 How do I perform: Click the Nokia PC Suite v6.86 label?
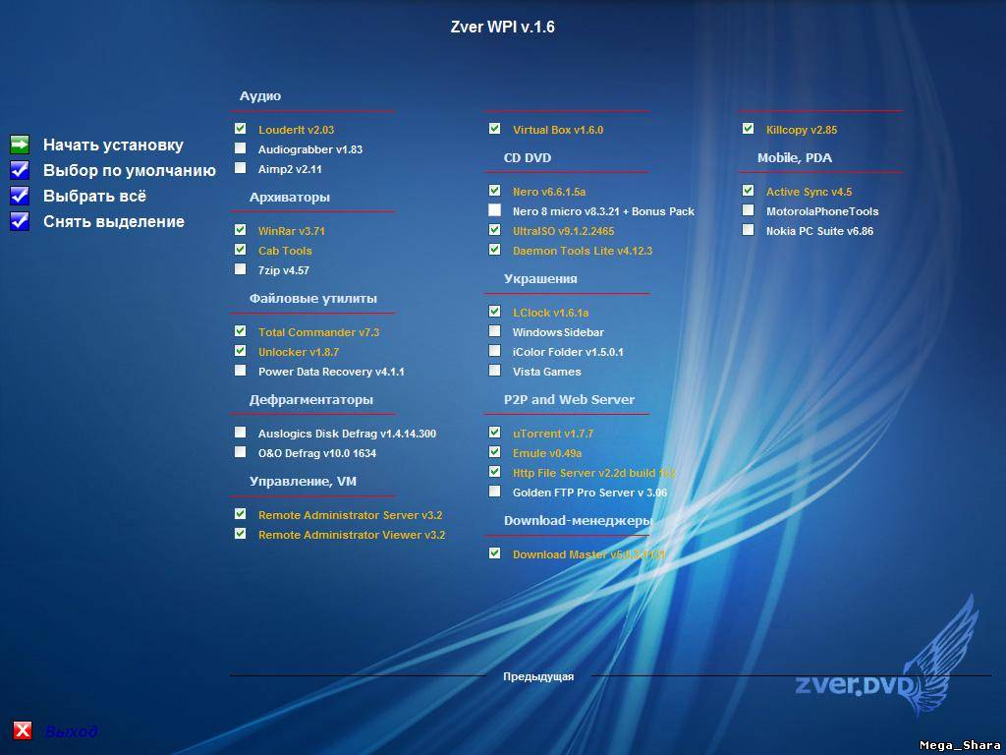819,231
